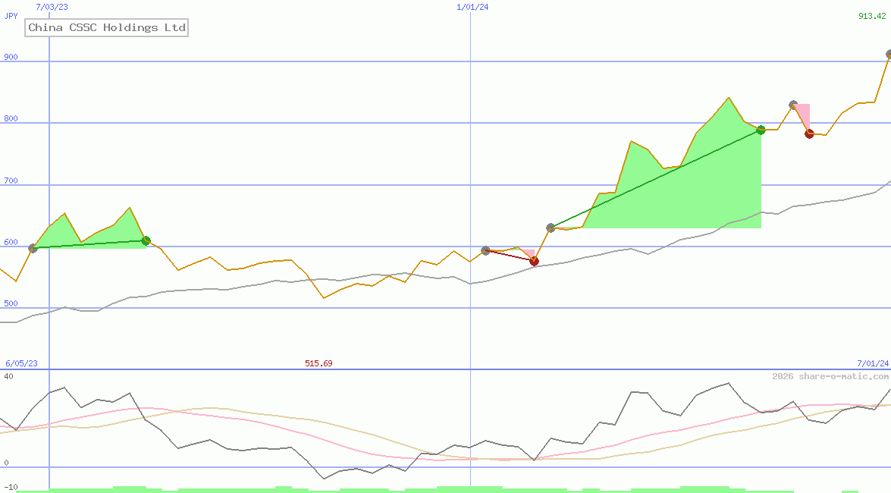Click the 6/05/23 start date label

pos(21,363)
